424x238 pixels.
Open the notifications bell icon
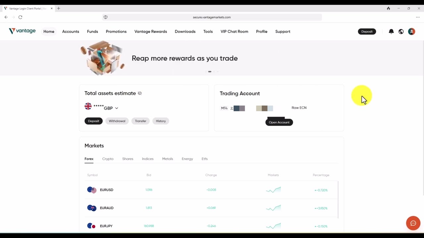pyautogui.click(x=391, y=31)
